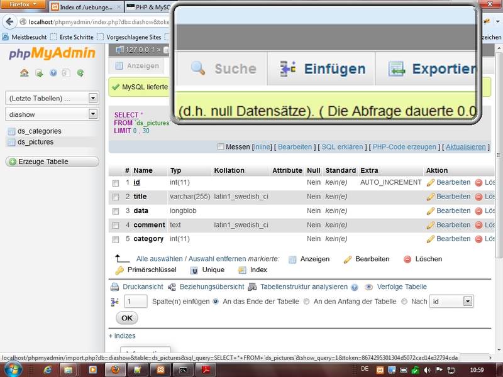Click the pencil edit icon in the id row
The image size is (503, 377).
coord(430,183)
